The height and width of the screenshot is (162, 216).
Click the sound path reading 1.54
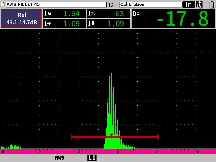point(71,13)
